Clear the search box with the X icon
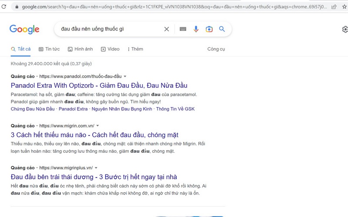 click(167, 29)
